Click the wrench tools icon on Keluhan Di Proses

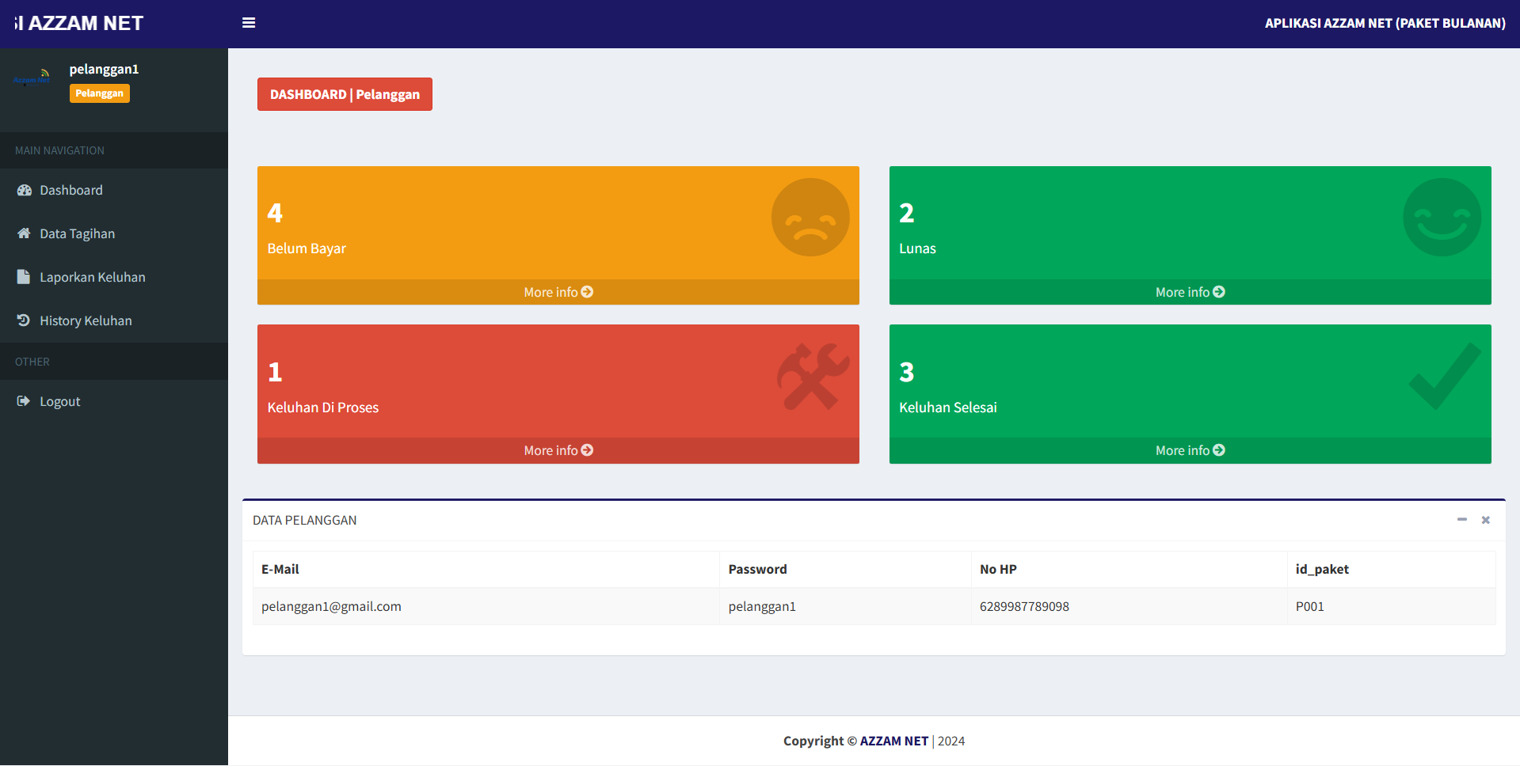(x=812, y=377)
